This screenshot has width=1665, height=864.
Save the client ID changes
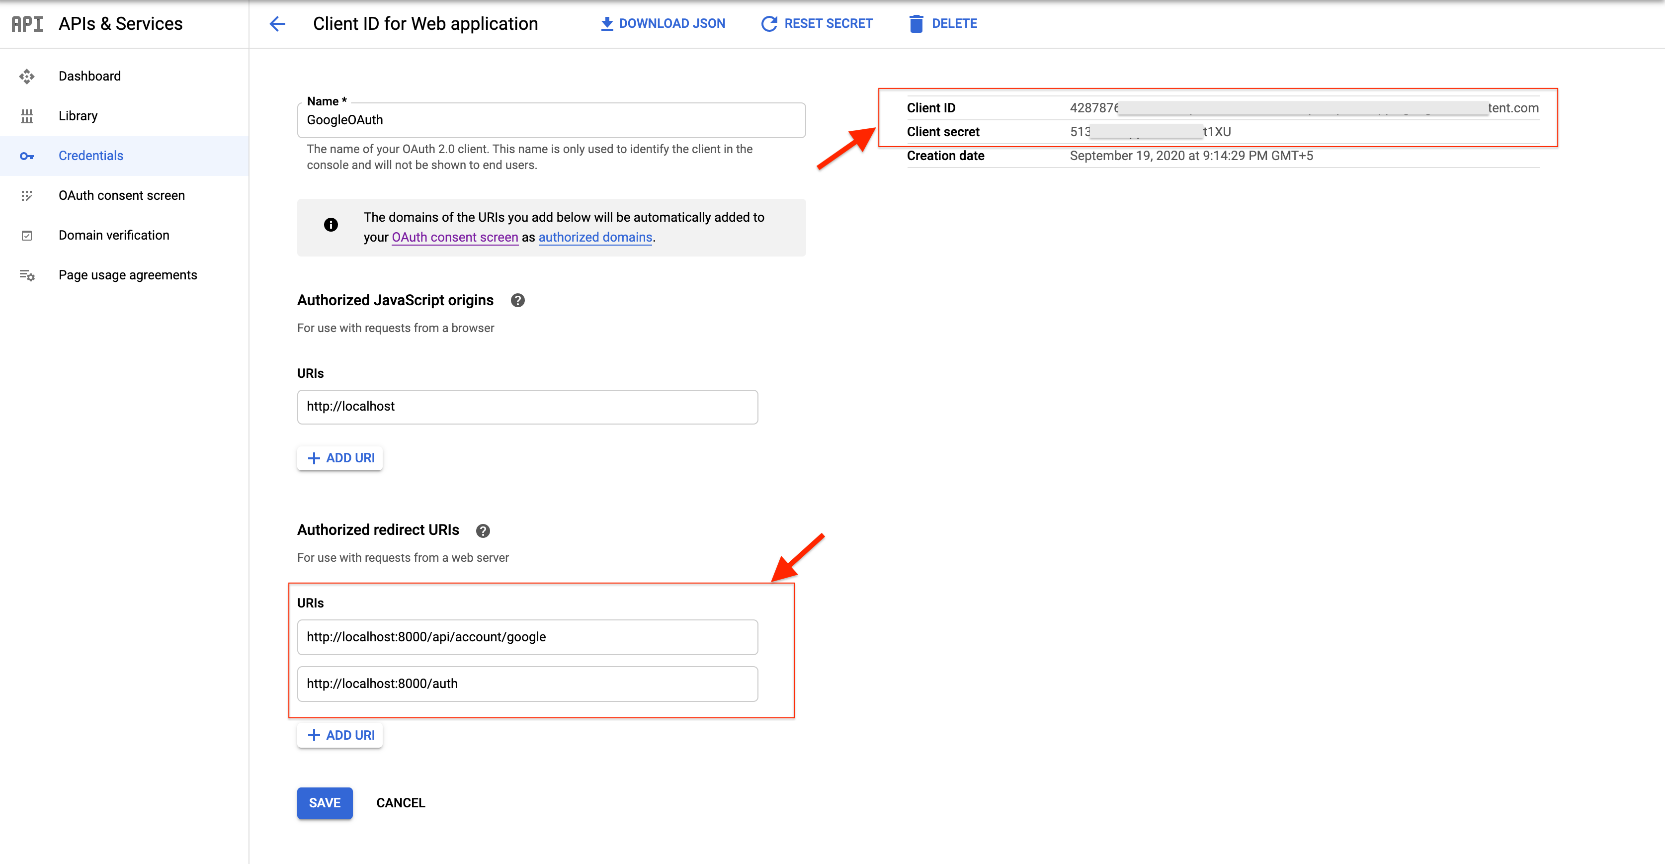click(x=325, y=802)
